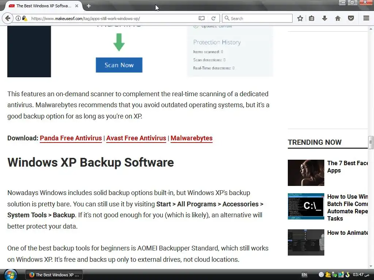This screenshot has height=280, width=374.
Task: Switch to Firefox taskbar button 'The Best Windows XP'
Action: click(x=54, y=275)
